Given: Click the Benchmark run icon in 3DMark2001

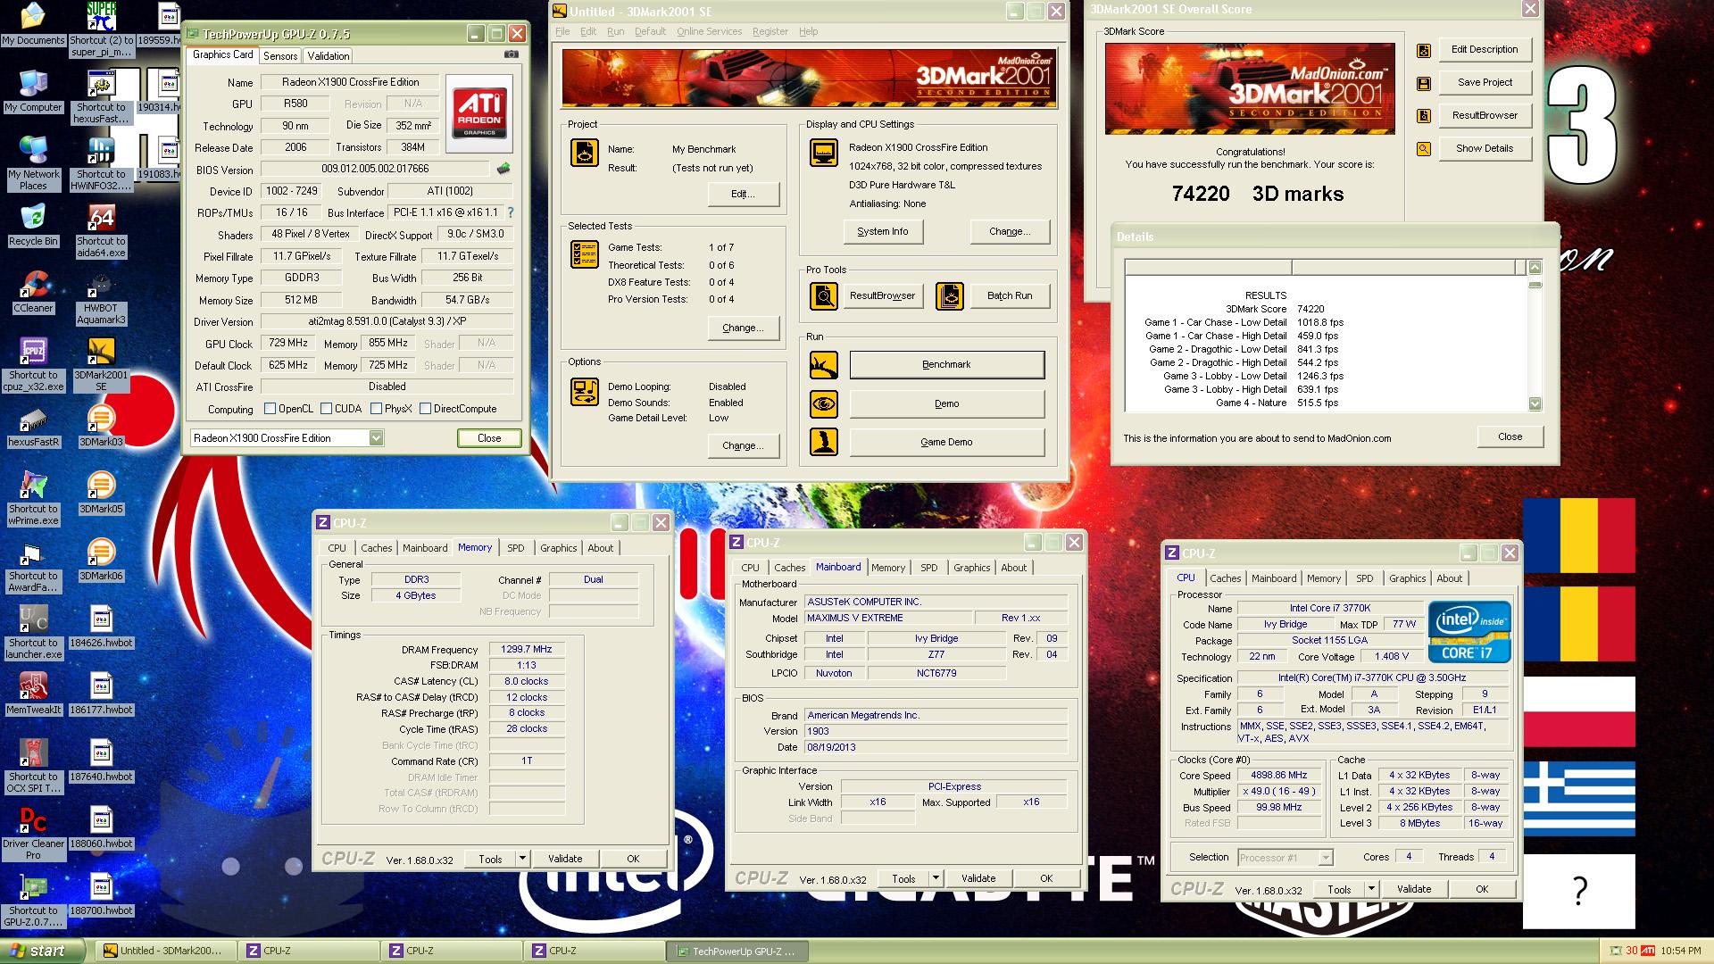Looking at the screenshot, I should click(824, 364).
